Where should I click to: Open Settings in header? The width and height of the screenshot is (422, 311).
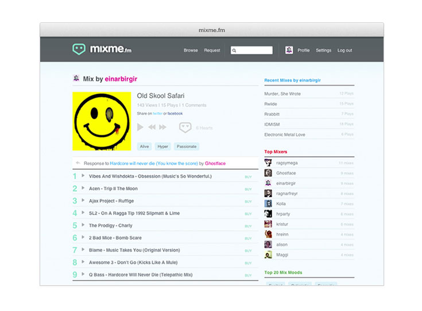click(323, 50)
